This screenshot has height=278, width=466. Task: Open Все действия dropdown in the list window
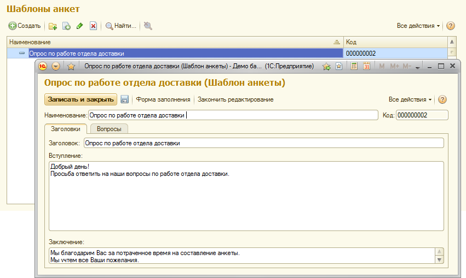(x=418, y=26)
